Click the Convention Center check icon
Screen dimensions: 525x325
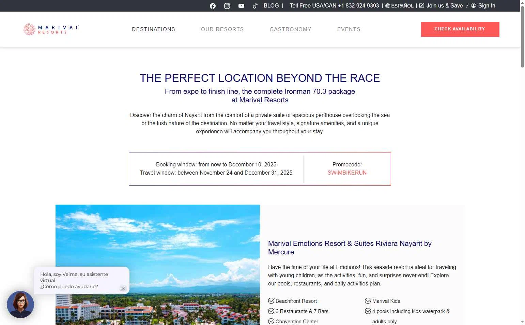click(x=271, y=321)
